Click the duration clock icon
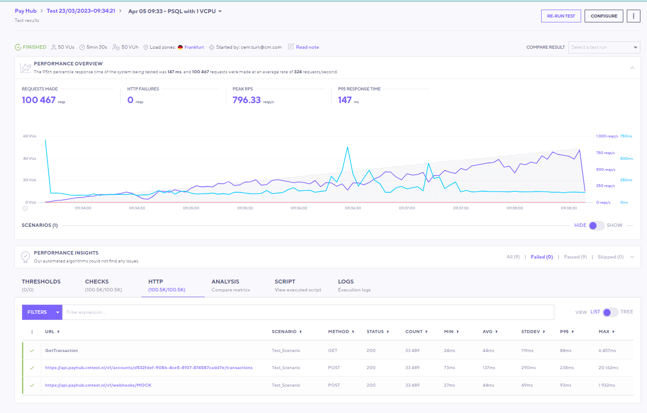 (x=82, y=47)
